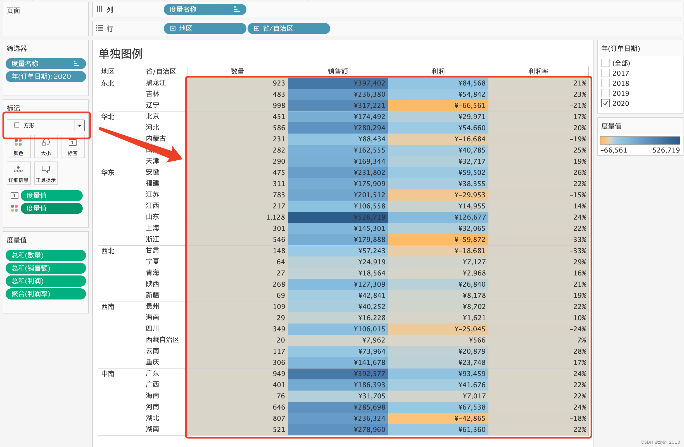Click the columns shelf 列 icon
Screen dimensions: 684x447
99,9
